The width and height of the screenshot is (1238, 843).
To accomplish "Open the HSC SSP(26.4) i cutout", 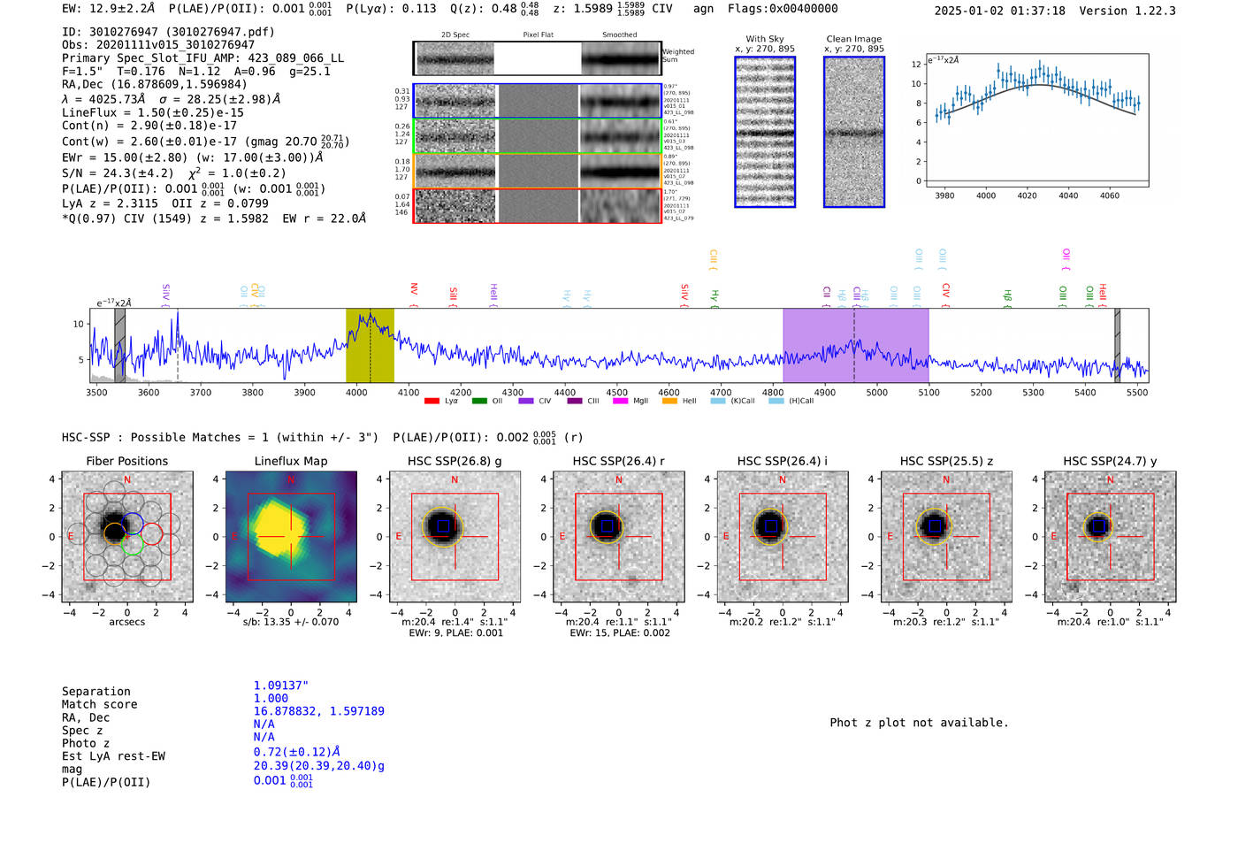I will pos(783,537).
